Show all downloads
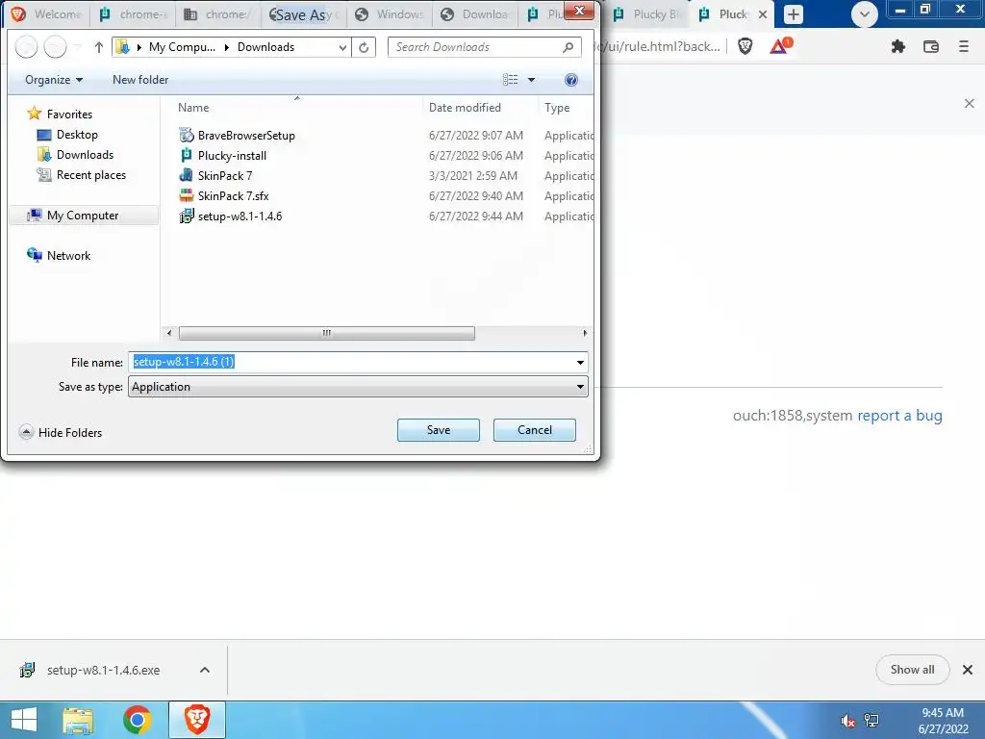The width and height of the screenshot is (985, 739). coord(912,670)
